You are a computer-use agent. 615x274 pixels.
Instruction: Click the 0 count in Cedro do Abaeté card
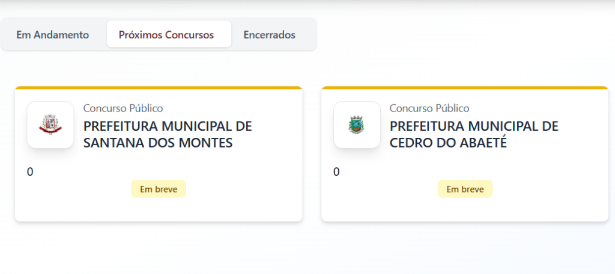pyautogui.click(x=336, y=172)
